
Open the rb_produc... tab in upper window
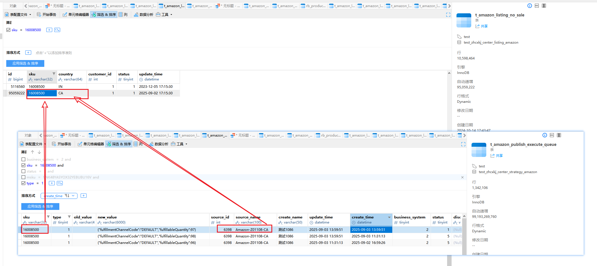click(x=313, y=6)
